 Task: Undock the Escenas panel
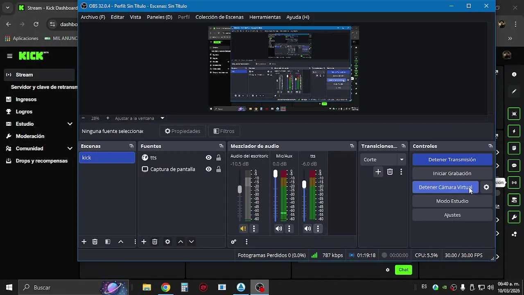(x=131, y=146)
